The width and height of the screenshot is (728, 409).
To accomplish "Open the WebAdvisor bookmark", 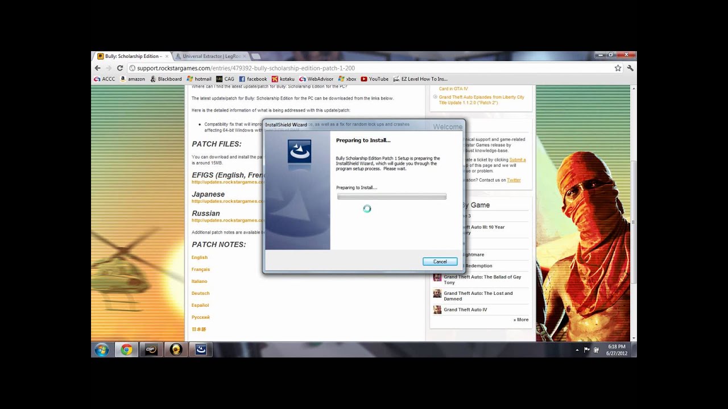I will point(316,79).
